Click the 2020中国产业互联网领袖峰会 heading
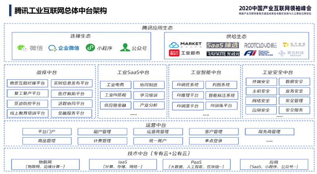Screen dimensions: 317x174 click(275, 8)
